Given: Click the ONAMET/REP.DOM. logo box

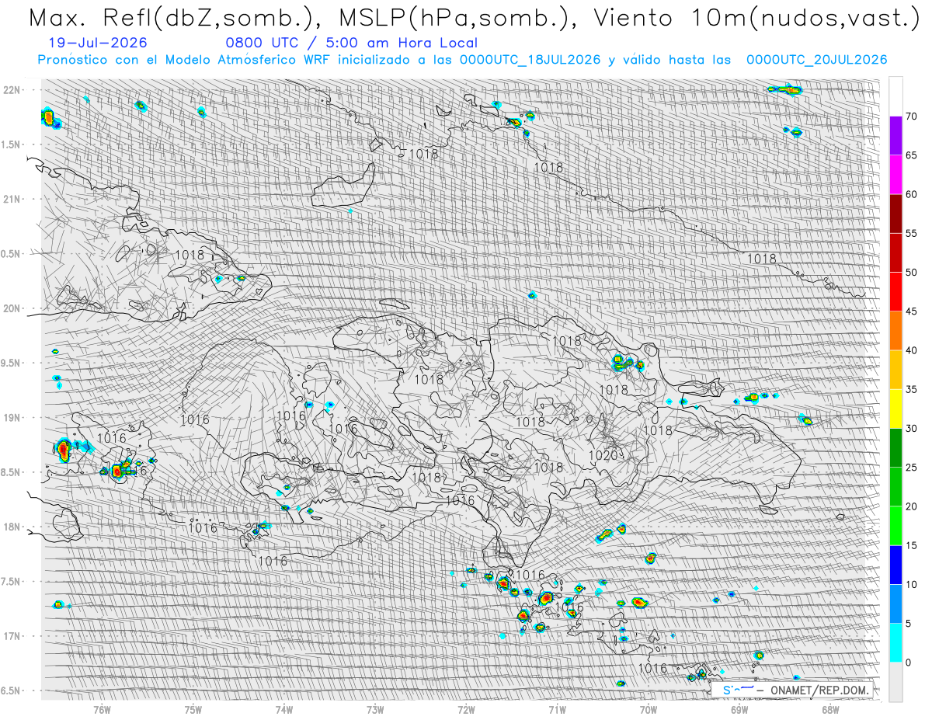Looking at the screenshot, I should (x=791, y=690).
